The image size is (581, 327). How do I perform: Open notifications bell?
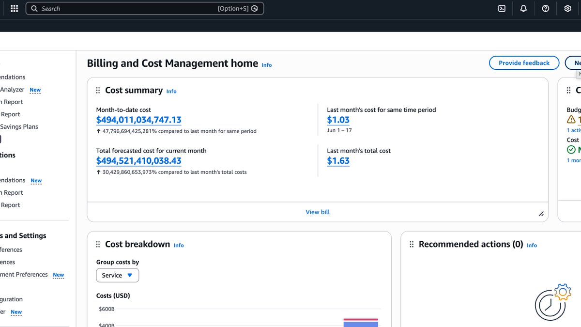coord(523,8)
